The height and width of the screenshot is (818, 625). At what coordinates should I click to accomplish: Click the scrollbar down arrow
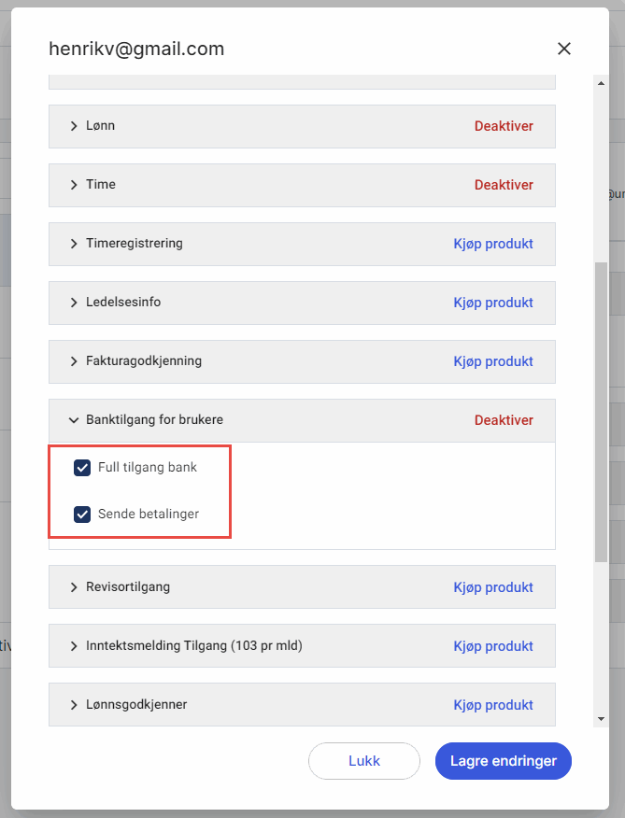[600, 719]
